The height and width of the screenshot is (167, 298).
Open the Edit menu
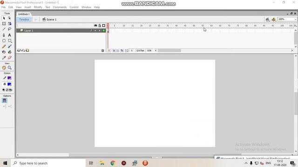point(11,7)
